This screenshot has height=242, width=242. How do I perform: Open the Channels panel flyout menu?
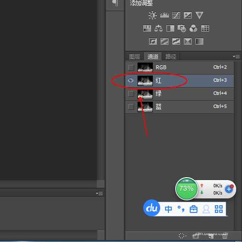[236, 56]
